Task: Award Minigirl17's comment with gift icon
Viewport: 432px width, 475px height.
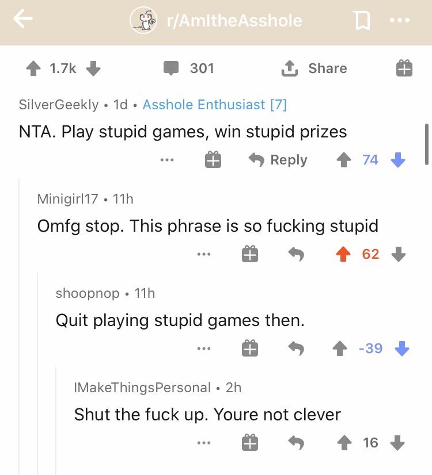Action: [249, 254]
